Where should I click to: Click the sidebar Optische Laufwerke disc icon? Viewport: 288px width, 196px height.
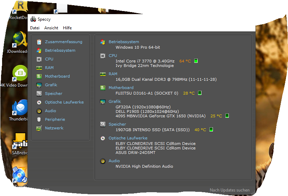pyautogui.click(x=39, y=102)
